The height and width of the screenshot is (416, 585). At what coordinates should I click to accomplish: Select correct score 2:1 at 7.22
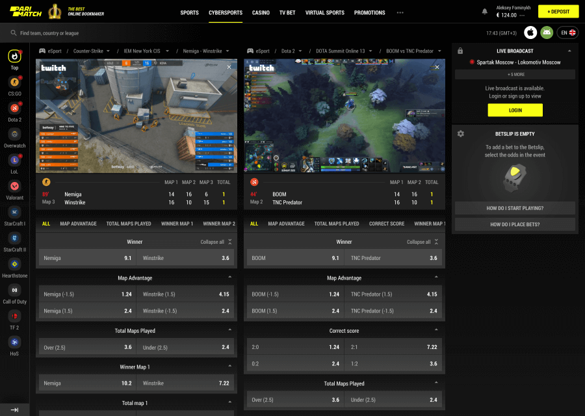pos(394,347)
